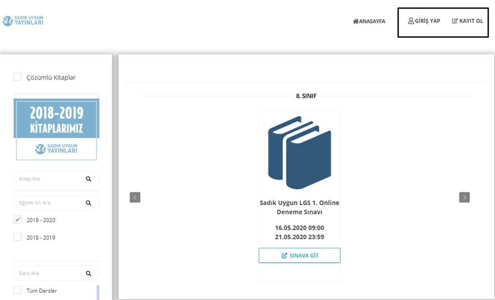Open the Anasayfa home link
495x300 pixels.
[369, 21]
